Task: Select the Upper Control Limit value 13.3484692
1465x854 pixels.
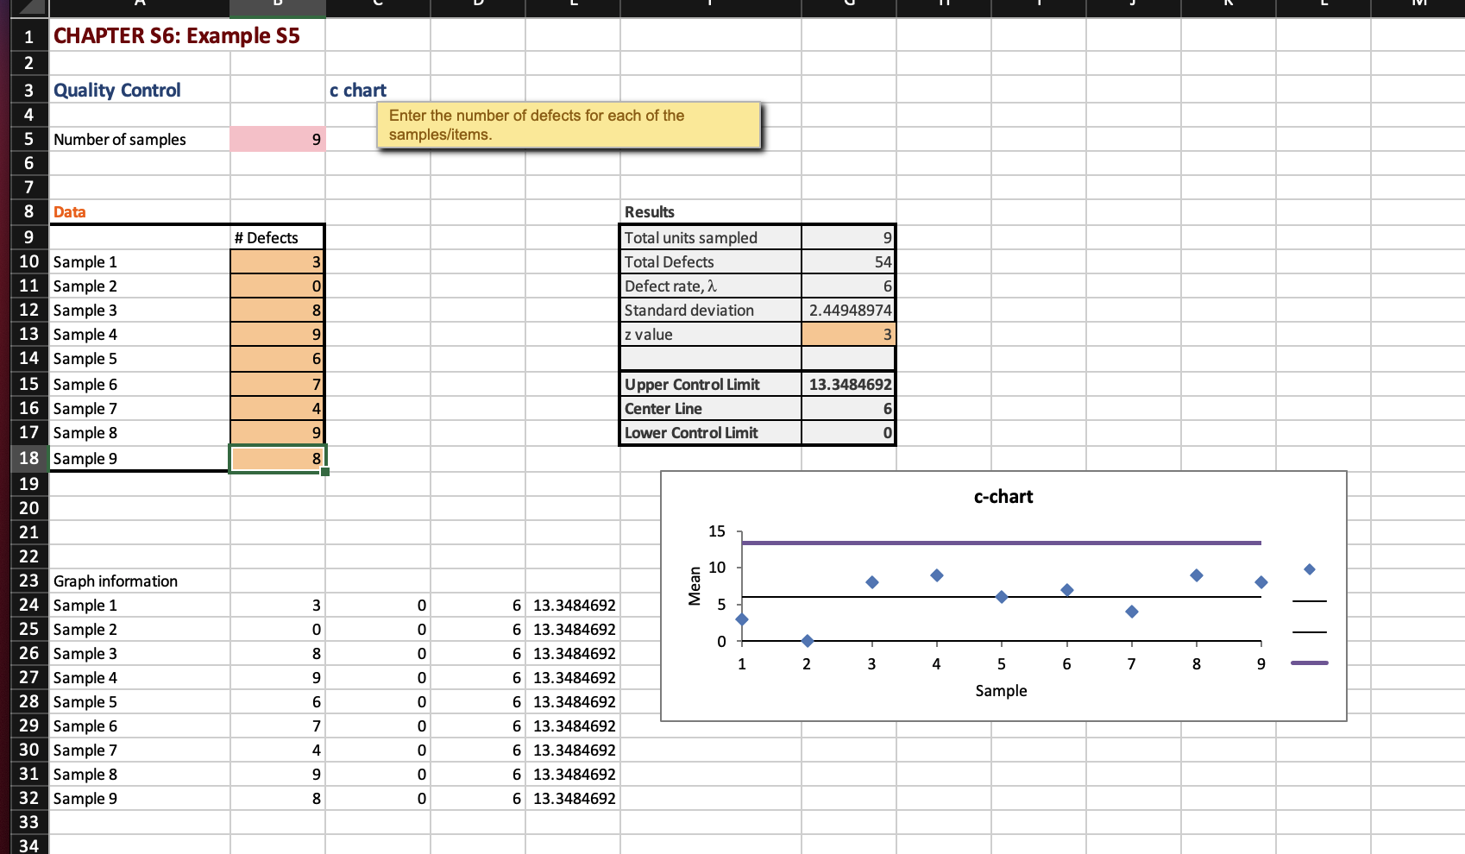Action: pyautogui.click(x=848, y=384)
